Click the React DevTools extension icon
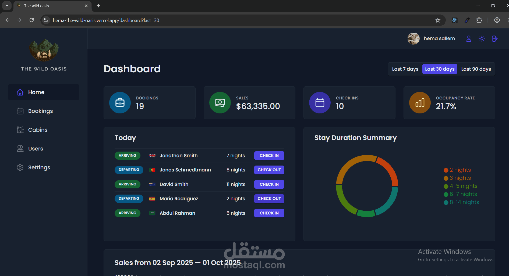 point(455,20)
